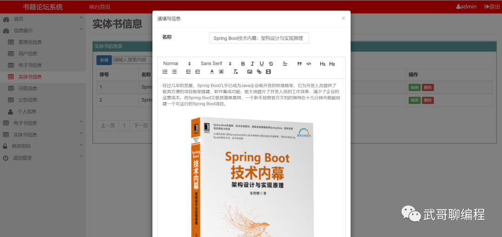Click 删除 button in row 2

click(x=428, y=100)
